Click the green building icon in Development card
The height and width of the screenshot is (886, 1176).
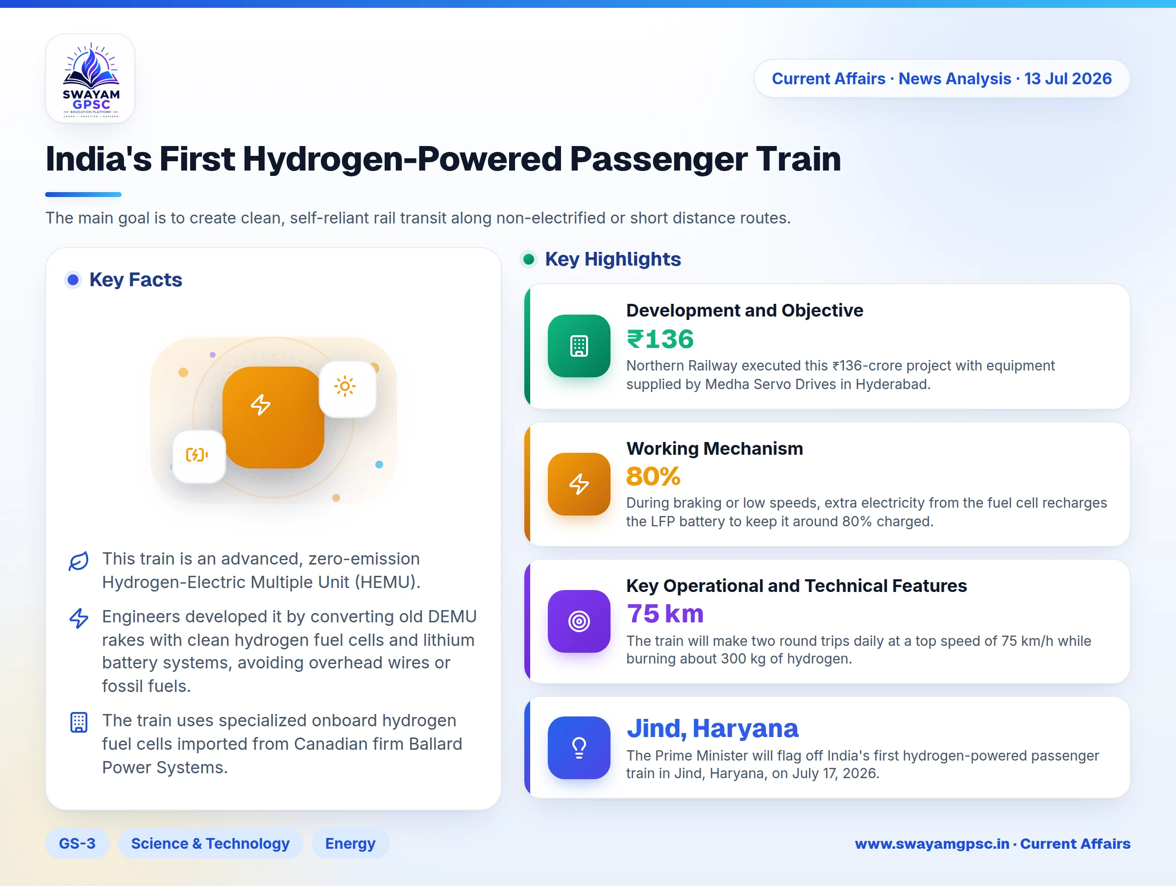[579, 345]
